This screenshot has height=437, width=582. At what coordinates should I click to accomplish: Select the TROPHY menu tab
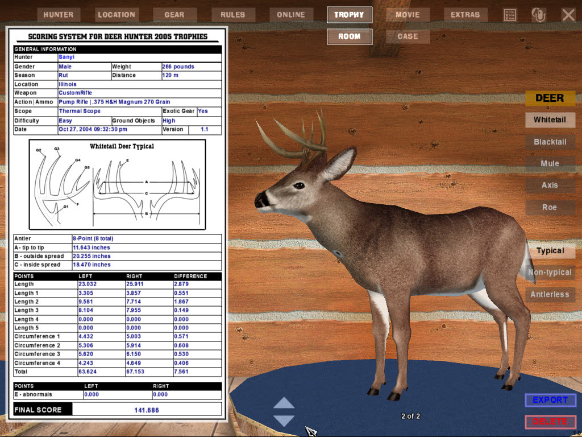click(x=350, y=15)
